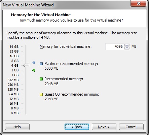Image resolution: width=149 pixels, height=135 pixels.
Task: Decrease memory with the spinner down arrow
Action: 127,48
